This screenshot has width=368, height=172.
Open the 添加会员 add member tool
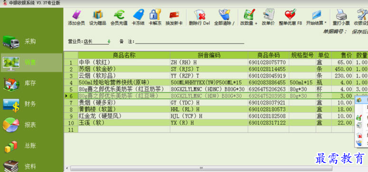pos(76,17)
